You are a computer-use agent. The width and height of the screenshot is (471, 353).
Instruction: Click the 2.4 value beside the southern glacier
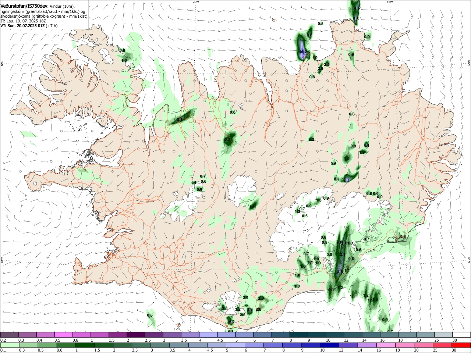click(x=224, y=308)
